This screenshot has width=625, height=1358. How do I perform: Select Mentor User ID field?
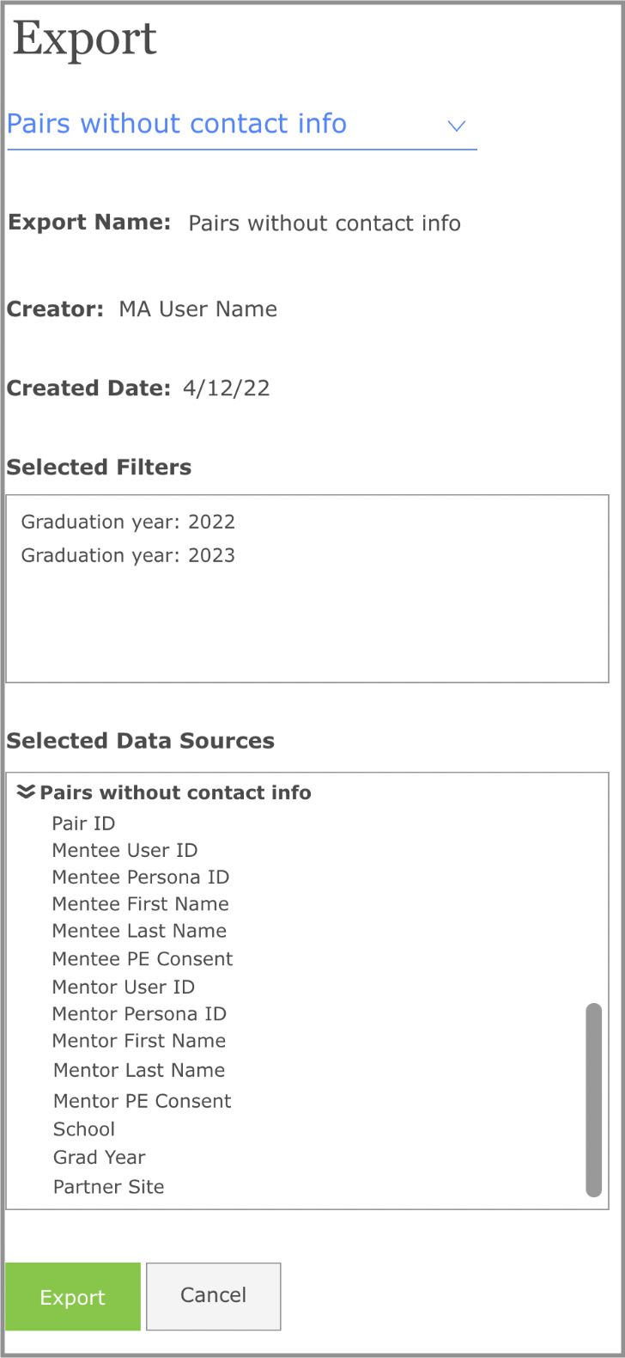[x=124, y=987]
